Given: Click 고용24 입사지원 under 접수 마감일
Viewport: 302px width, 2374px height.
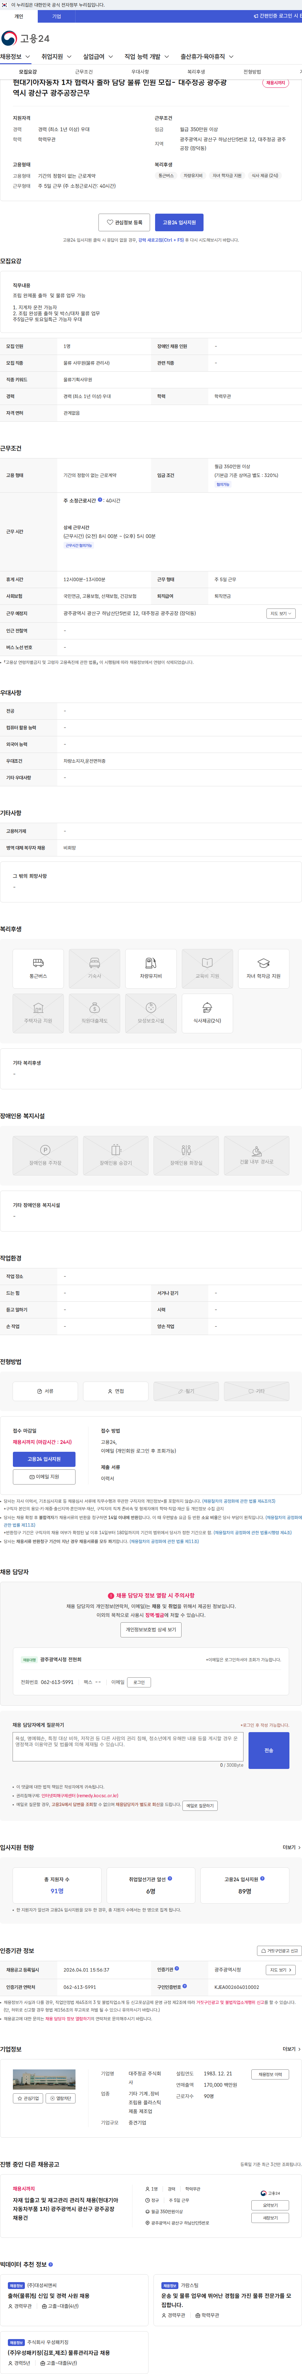Looking at the screenshot, I should tap(44, 1459).
